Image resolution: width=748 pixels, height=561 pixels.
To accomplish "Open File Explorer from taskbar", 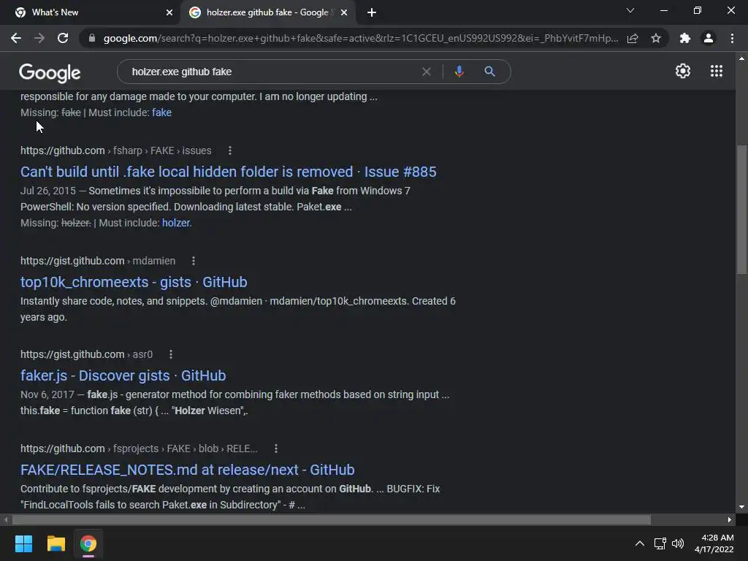I will (x=56, y=543).
